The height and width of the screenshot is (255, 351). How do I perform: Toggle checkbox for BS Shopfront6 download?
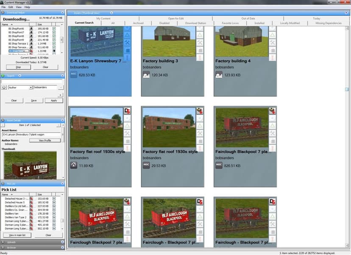(x=54, y=28)
